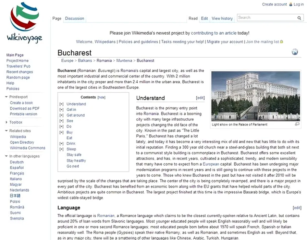Click the globe map icon beside title

[295, 52]
